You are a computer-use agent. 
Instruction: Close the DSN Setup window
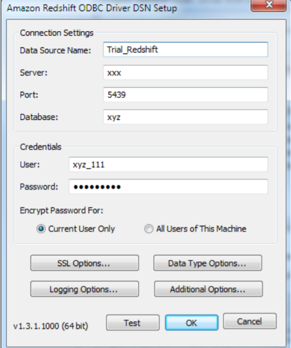[x=269, y=5]
